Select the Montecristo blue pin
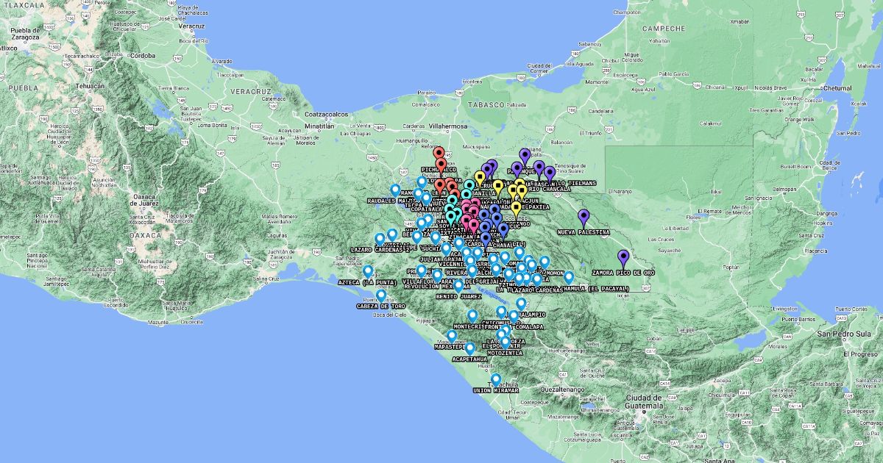Image resolution: width=883 pixels, height=463 pixels. coord(472,316)
